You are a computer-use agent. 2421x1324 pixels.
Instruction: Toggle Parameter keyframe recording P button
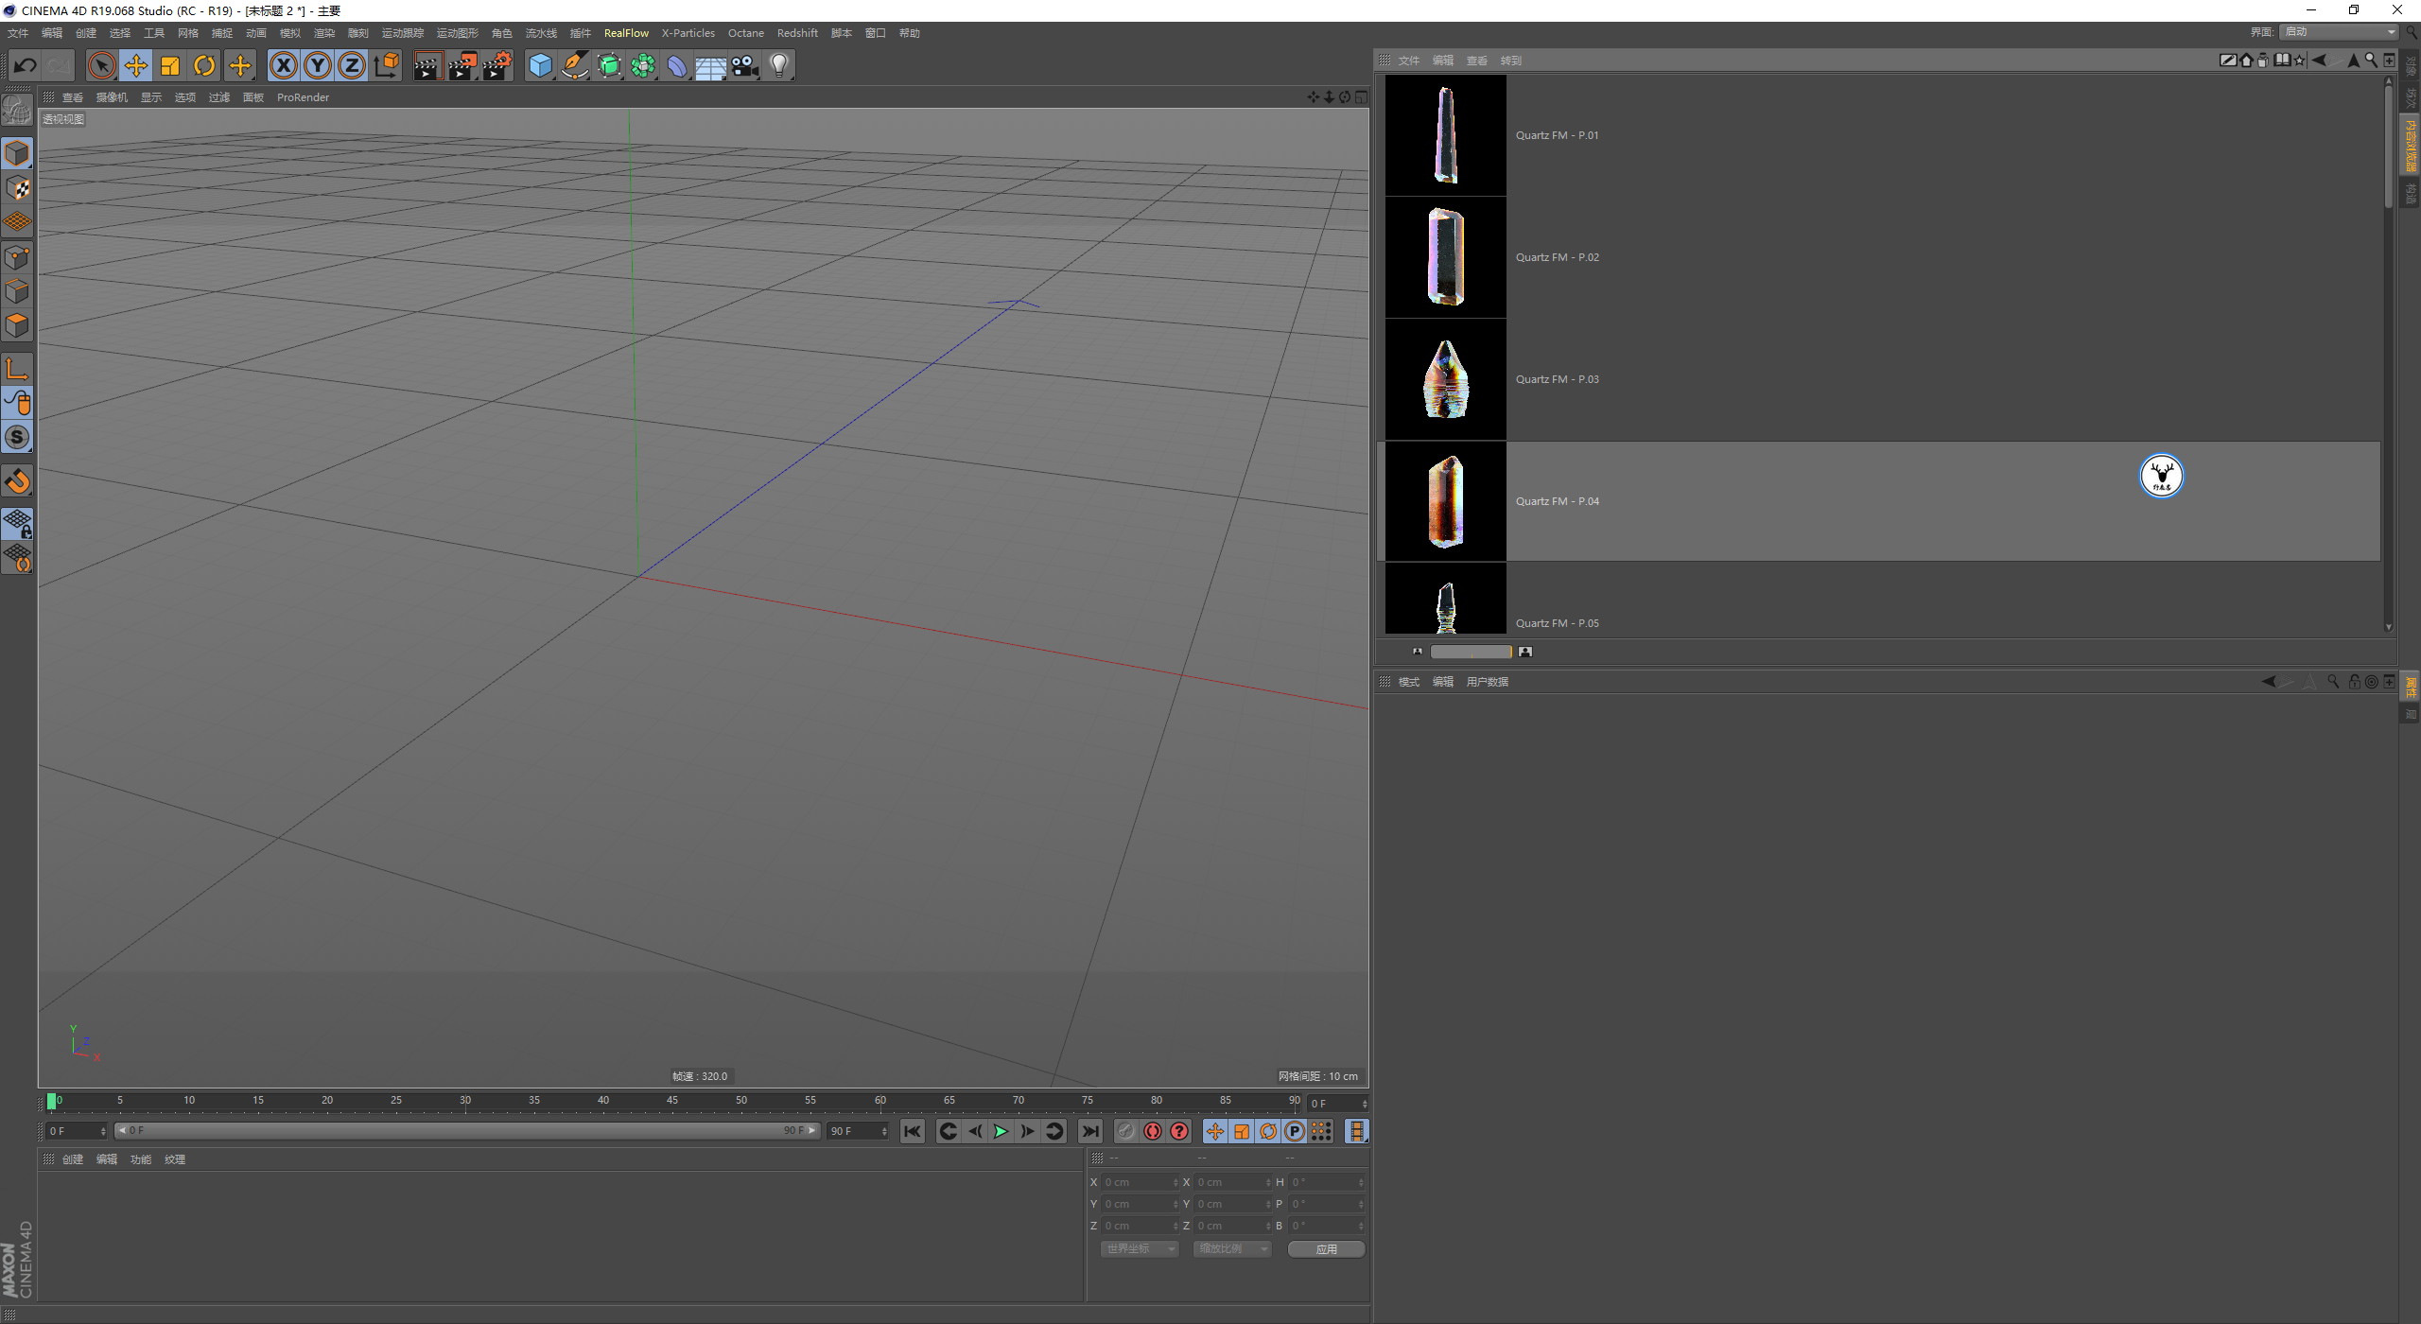pyautogui.click(x=1295, y=1131)
